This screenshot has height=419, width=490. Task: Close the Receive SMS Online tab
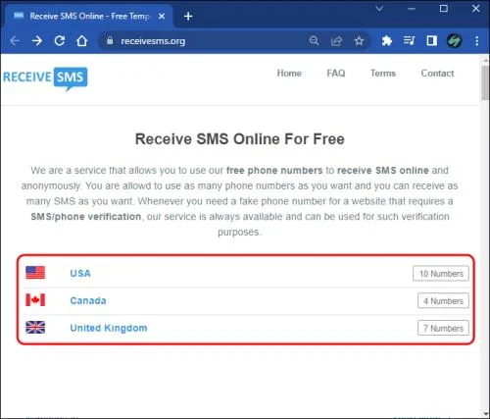[x=162, y=16]
